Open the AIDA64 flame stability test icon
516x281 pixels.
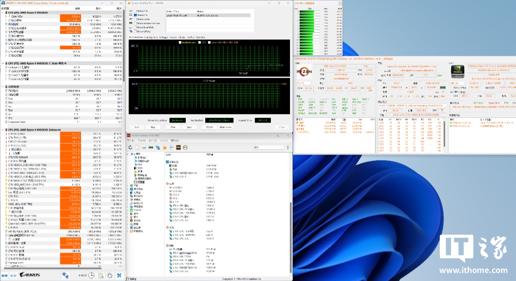(165, 147)
